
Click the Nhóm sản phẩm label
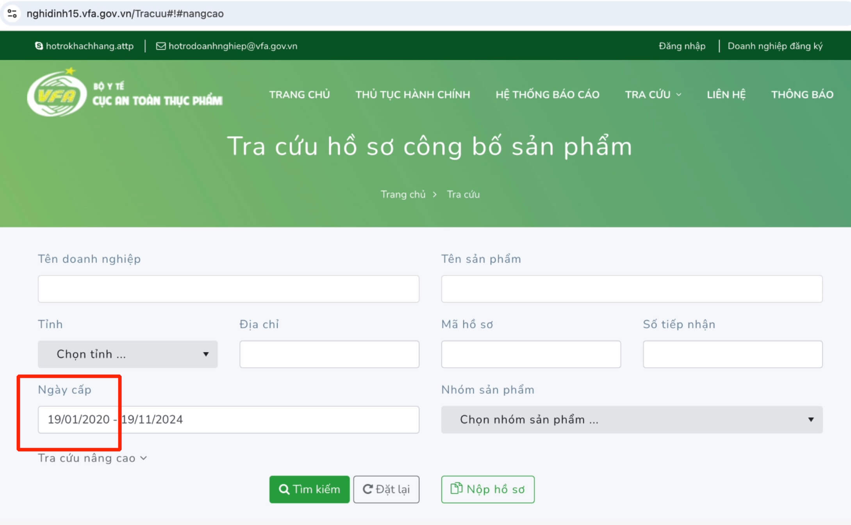488,390
